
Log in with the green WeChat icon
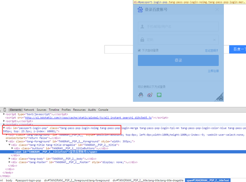click(x=159, y=95)
